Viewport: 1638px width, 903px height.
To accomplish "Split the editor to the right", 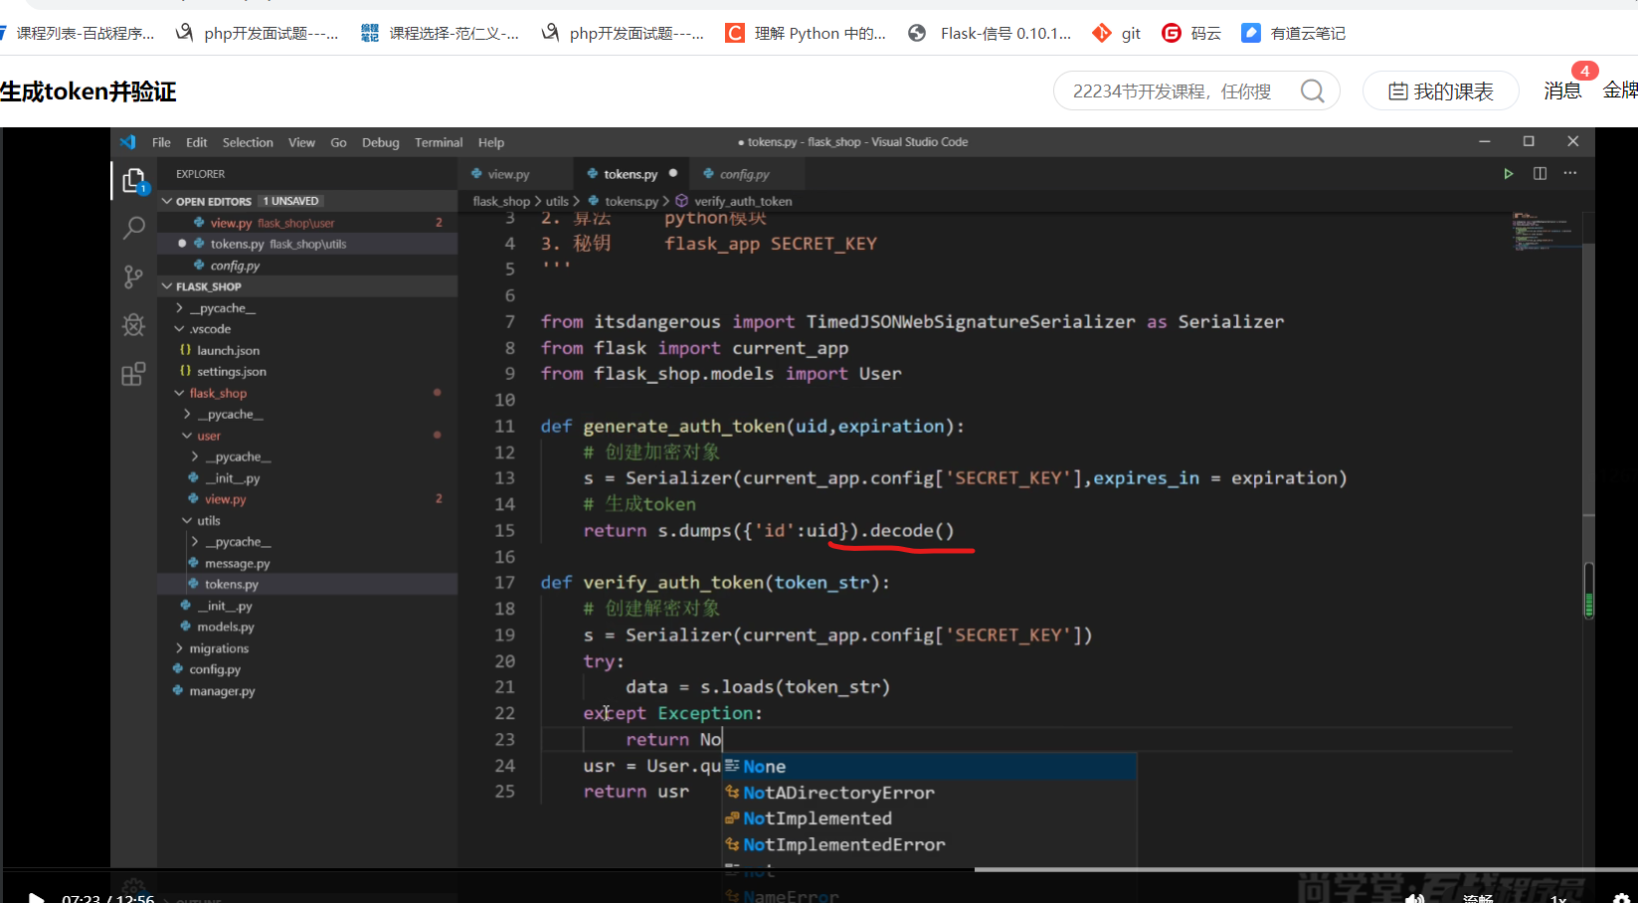I will pyautogui.click(x=1540, y=174).
